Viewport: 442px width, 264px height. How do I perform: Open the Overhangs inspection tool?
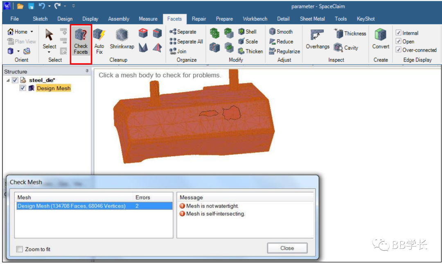click(318, 39)
